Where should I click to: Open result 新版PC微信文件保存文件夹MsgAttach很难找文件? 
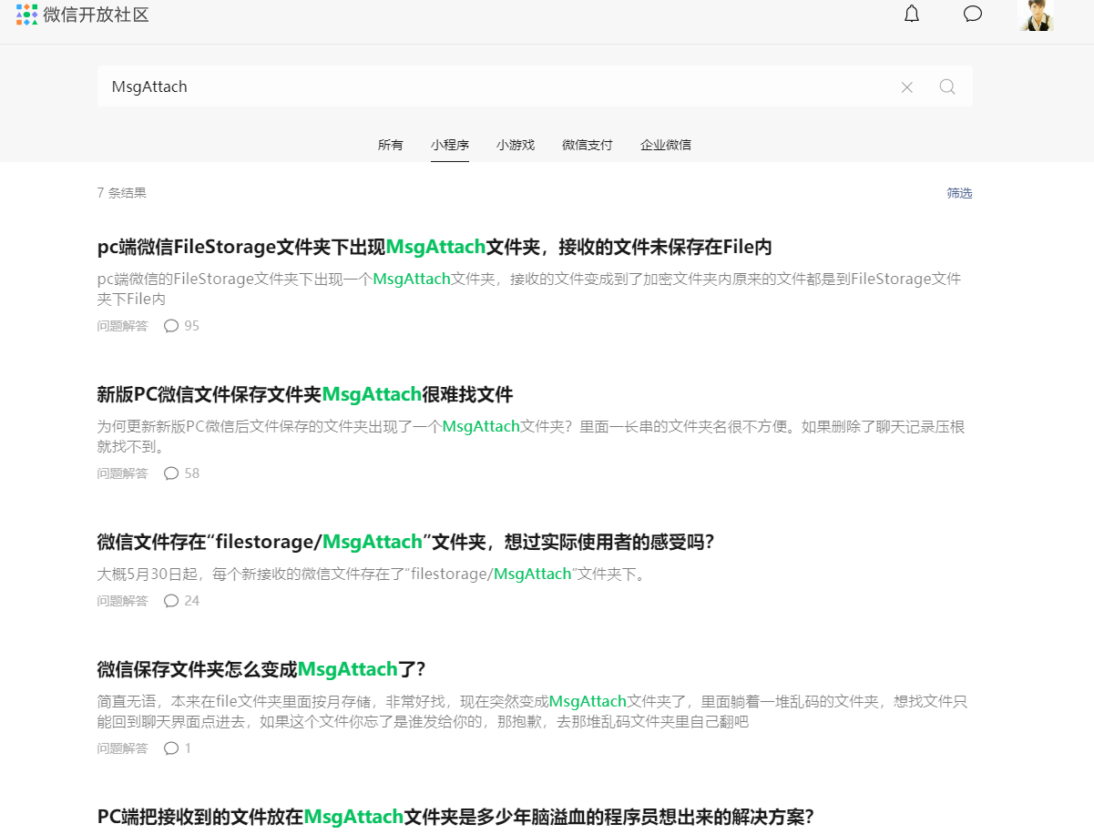click(x=305, y=394)
